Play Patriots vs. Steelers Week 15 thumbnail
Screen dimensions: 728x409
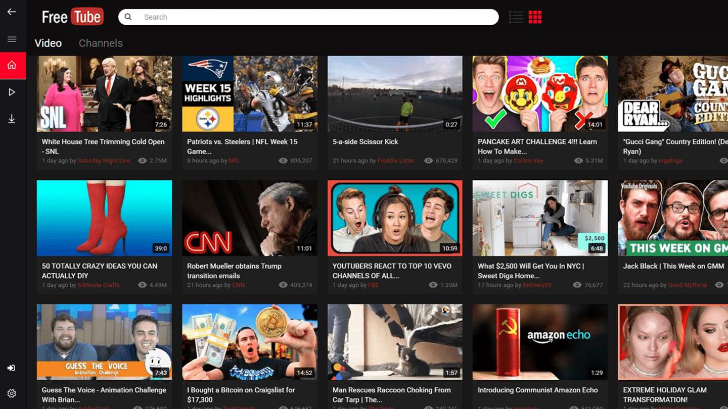coord(250,94)
